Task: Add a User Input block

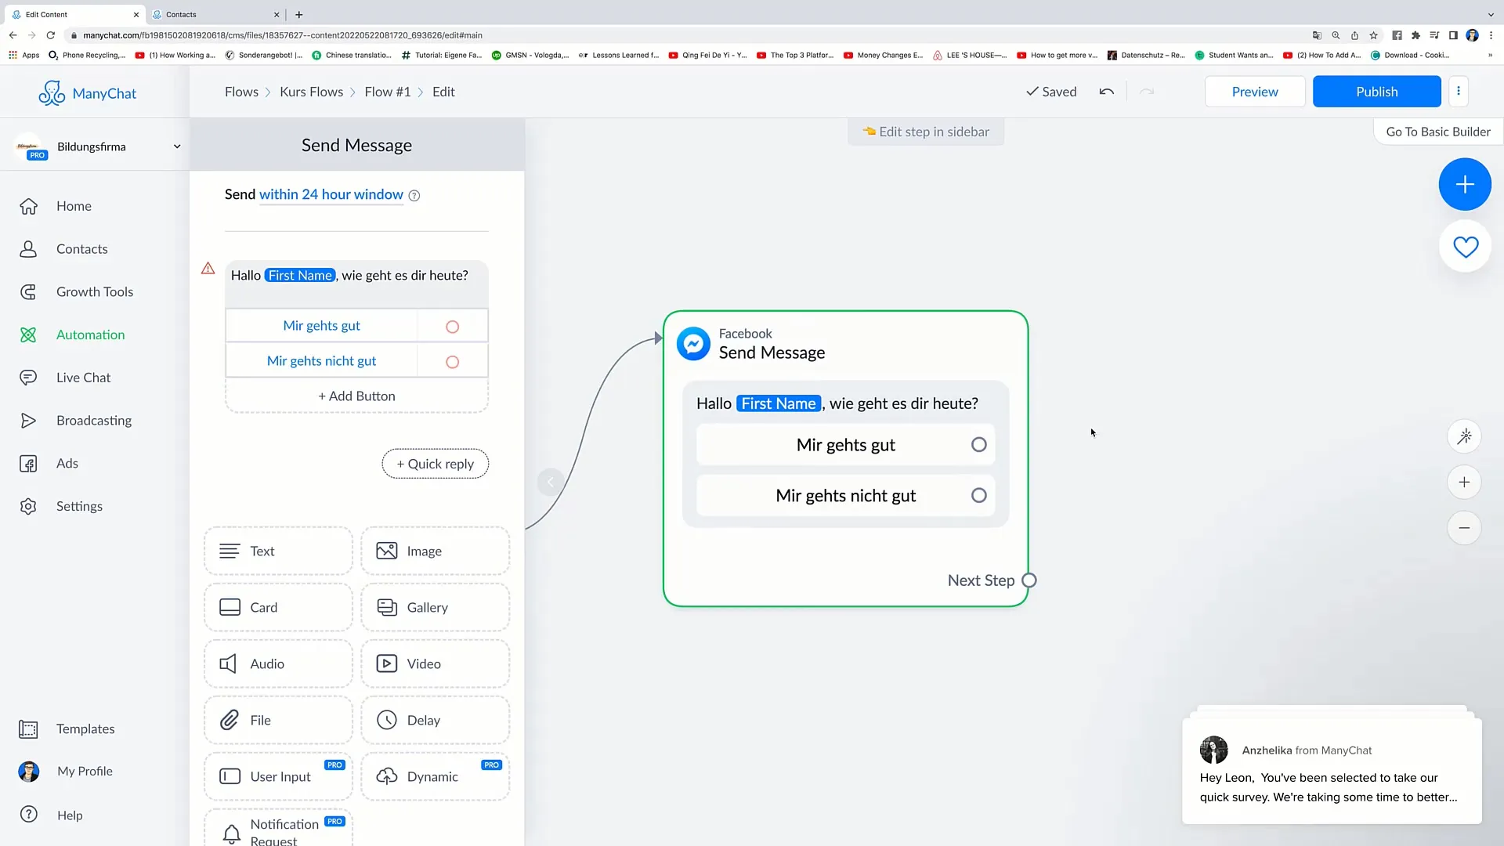Action: point(278,777)
